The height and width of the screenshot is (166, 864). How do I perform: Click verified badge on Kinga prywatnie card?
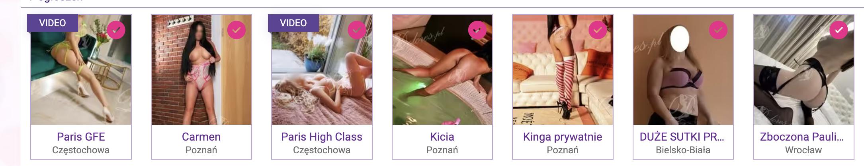(598, 30)
